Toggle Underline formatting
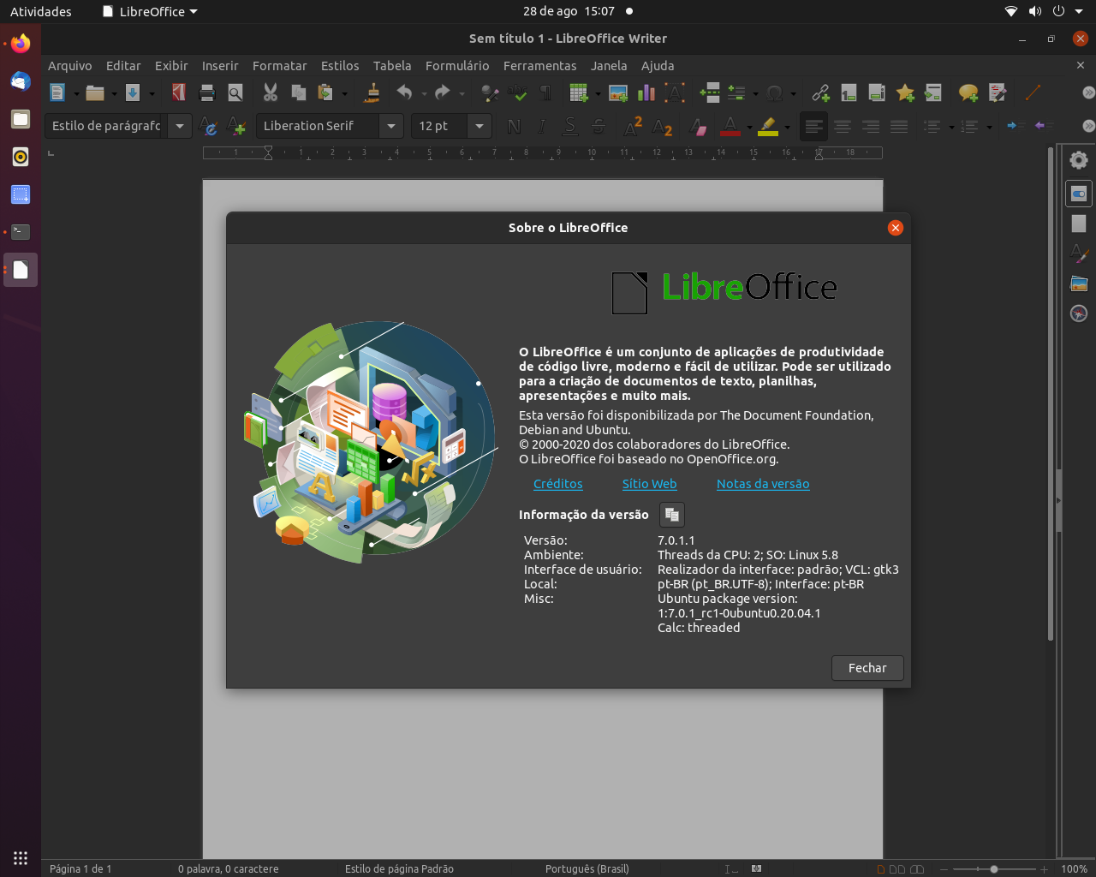 click(570, 126)
